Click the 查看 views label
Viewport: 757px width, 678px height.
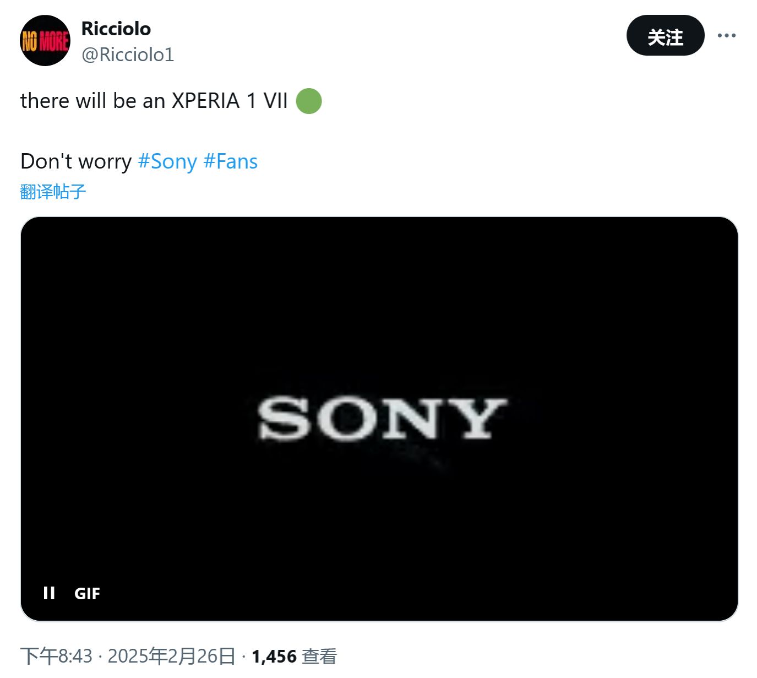click(x=319, y=656)
